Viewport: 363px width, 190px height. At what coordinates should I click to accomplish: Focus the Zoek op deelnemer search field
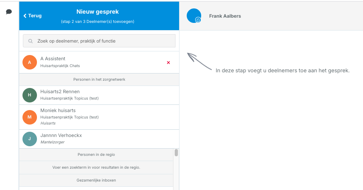pyautogui.click(x=99, y=41)
